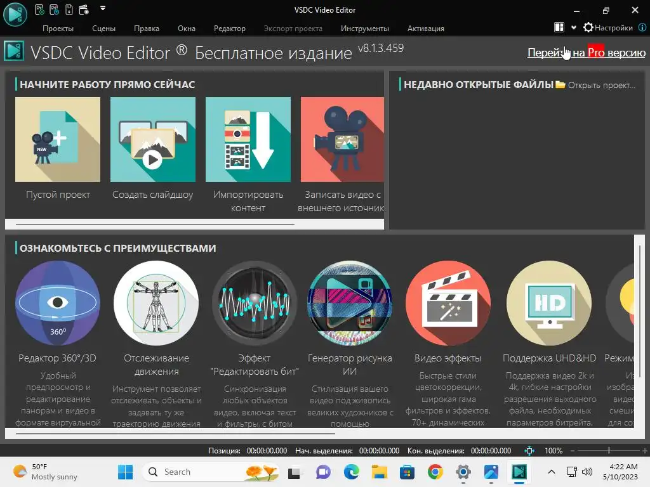Click the Поддержка UHD&HD title text

click(549, 358)
